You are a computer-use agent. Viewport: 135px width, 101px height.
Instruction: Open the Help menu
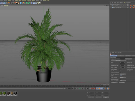click(x=48, y=1)
